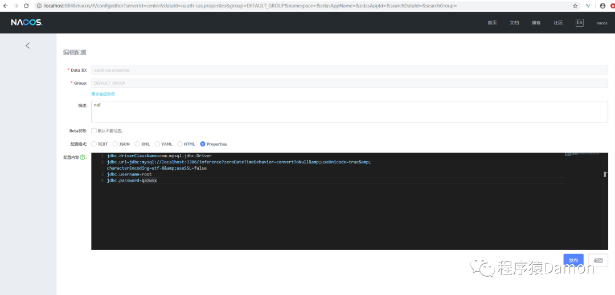Select HTML config format
Viewport: 615px width, 295px height.
[x=180, y=144]
